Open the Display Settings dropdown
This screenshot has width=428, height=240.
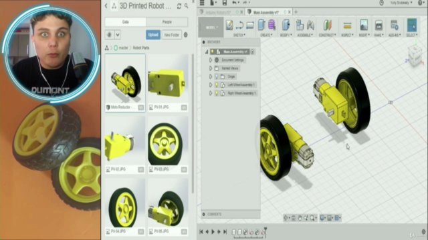(323, 218)
